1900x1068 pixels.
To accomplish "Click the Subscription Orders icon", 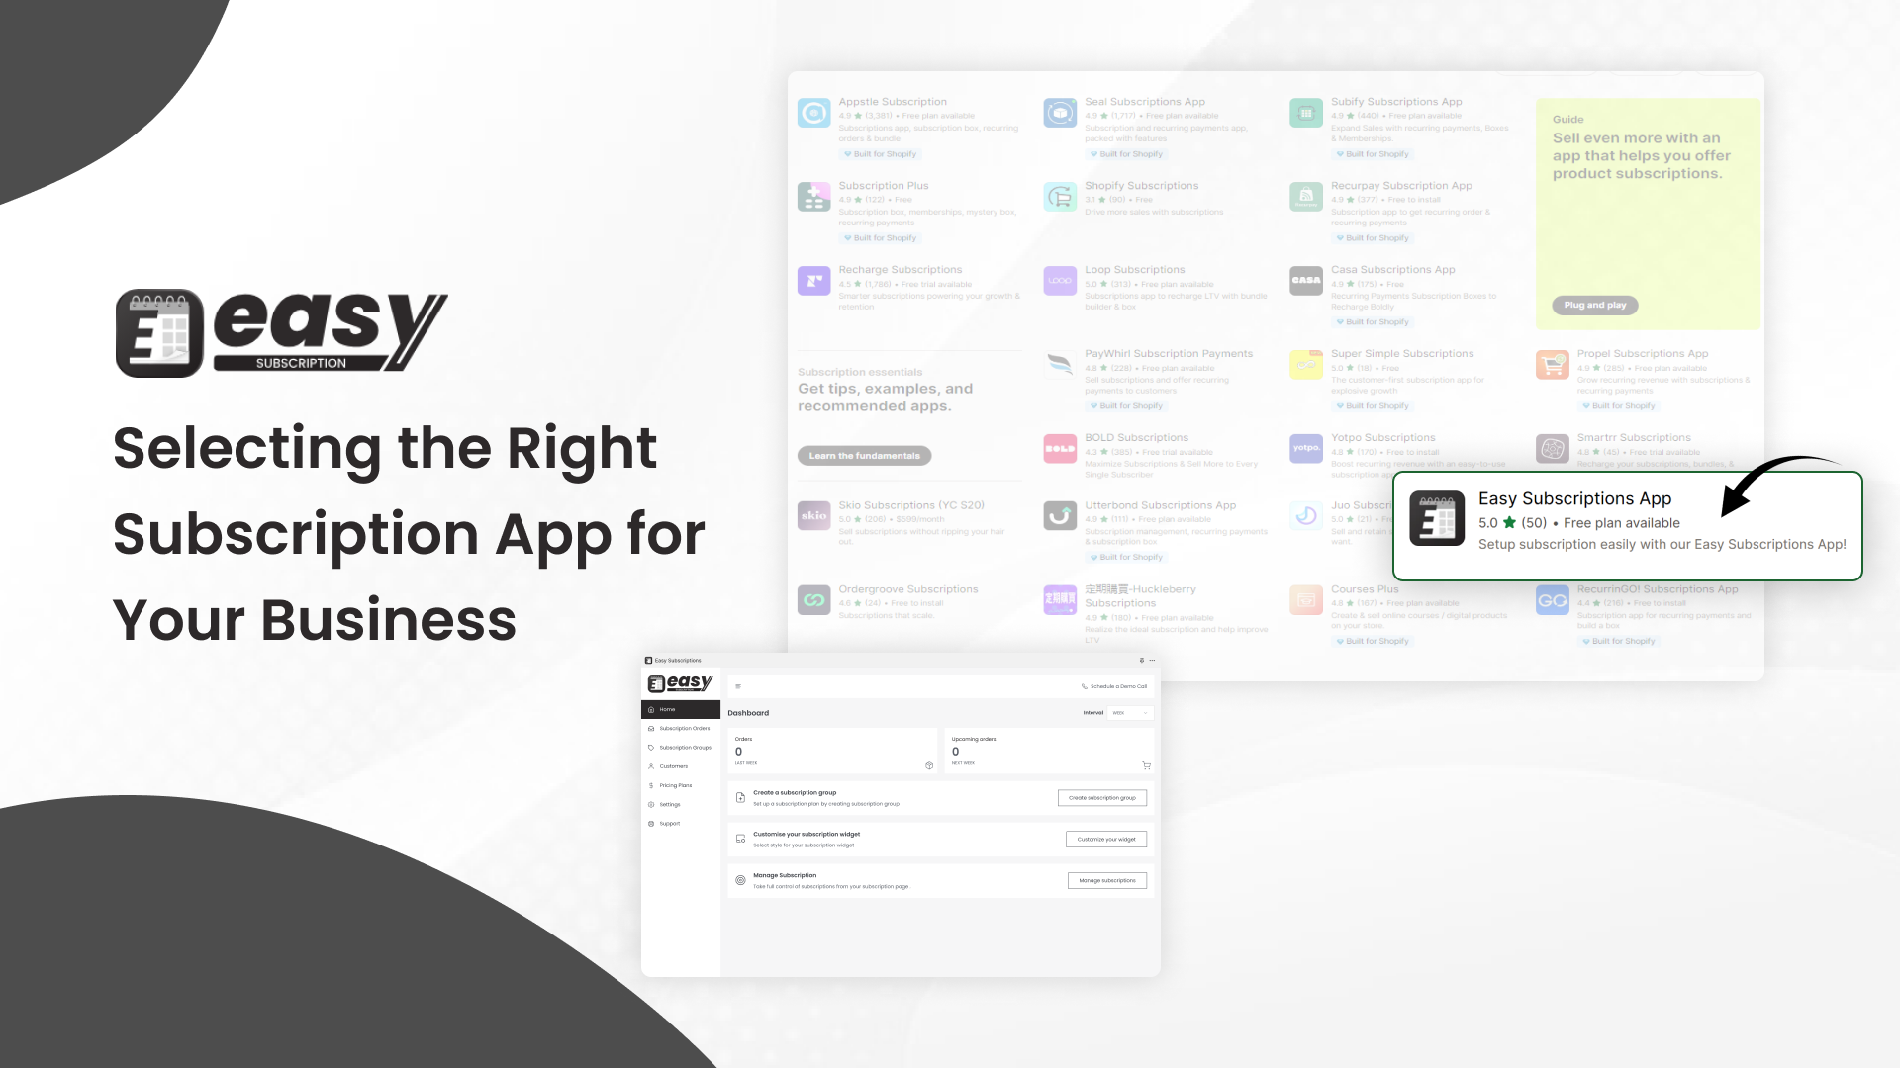I will coord(651,728).
